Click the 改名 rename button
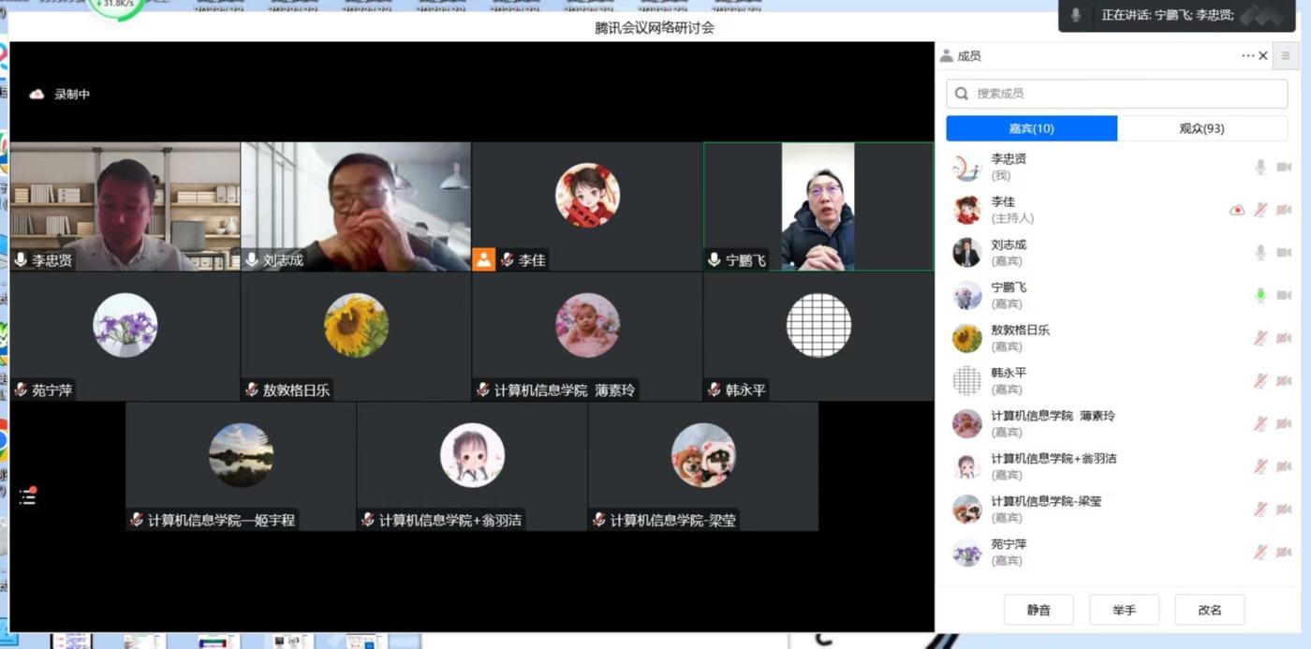 pos(1209,610)
